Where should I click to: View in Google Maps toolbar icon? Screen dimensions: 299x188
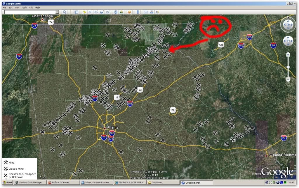coord(157,12)
